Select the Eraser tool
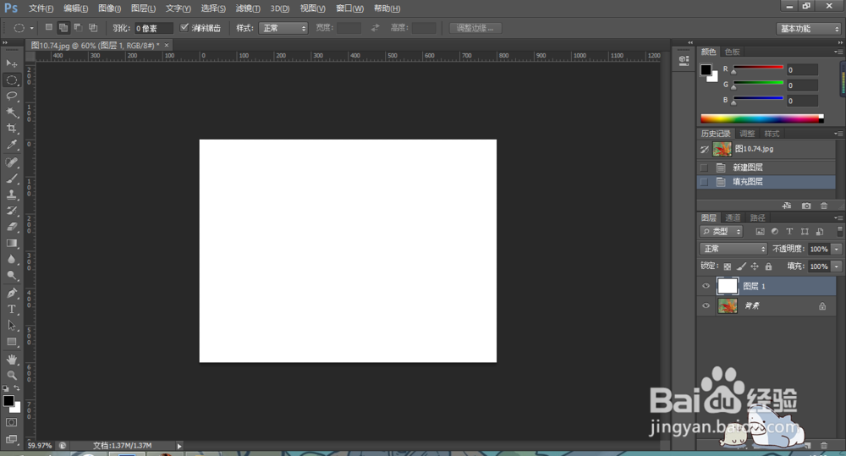The width and height of the screenshot is (846, 456). tap(11, 228)
